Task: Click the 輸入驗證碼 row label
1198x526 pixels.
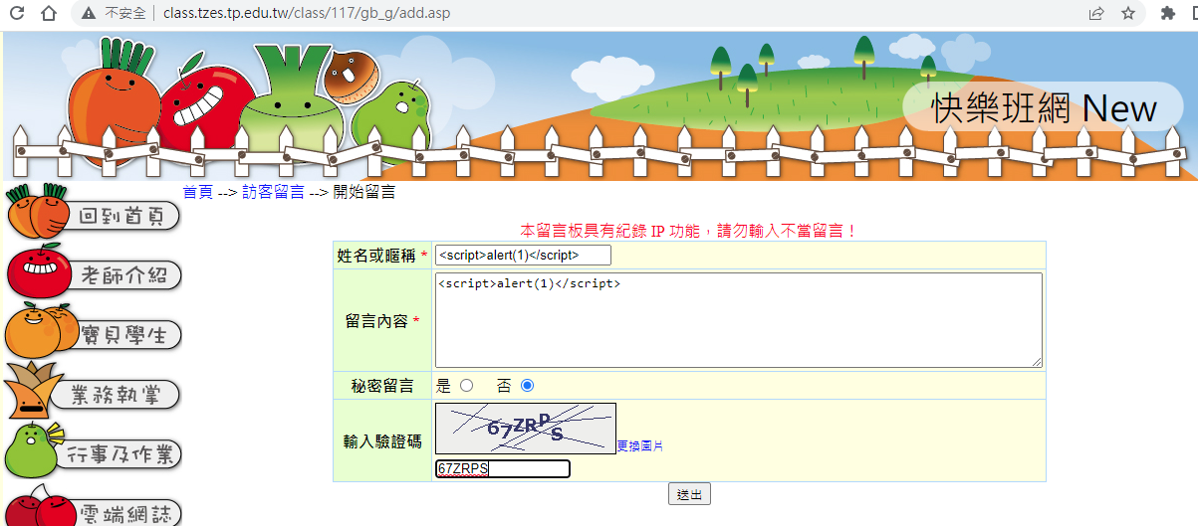Action: point(382,441)
